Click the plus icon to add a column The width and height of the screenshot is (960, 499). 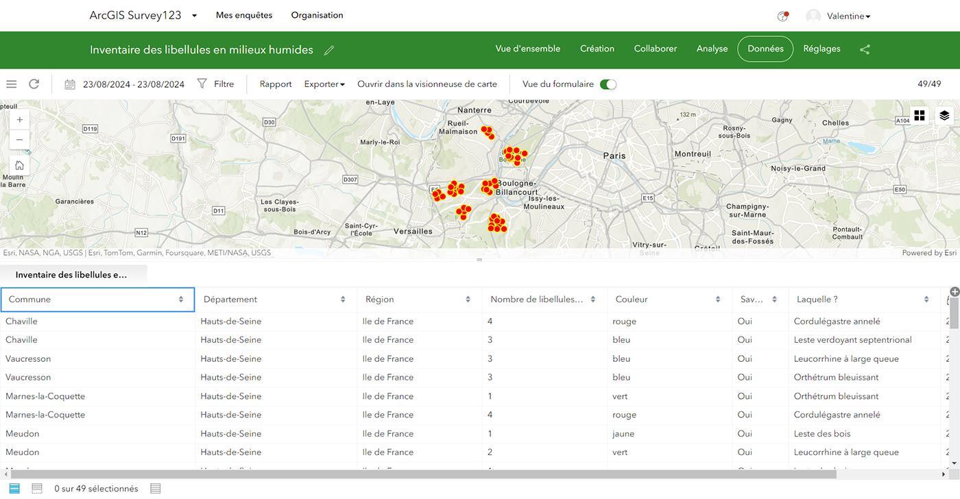[x=954, y=292]
